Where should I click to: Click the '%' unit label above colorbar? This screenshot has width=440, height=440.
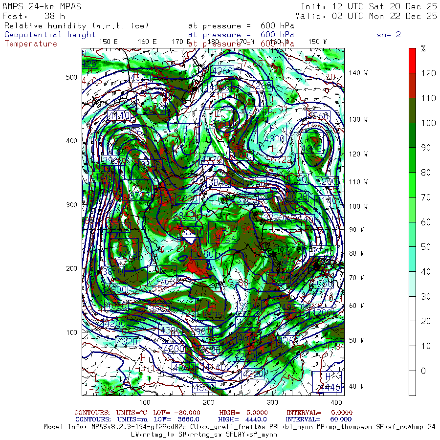point(423,48)
